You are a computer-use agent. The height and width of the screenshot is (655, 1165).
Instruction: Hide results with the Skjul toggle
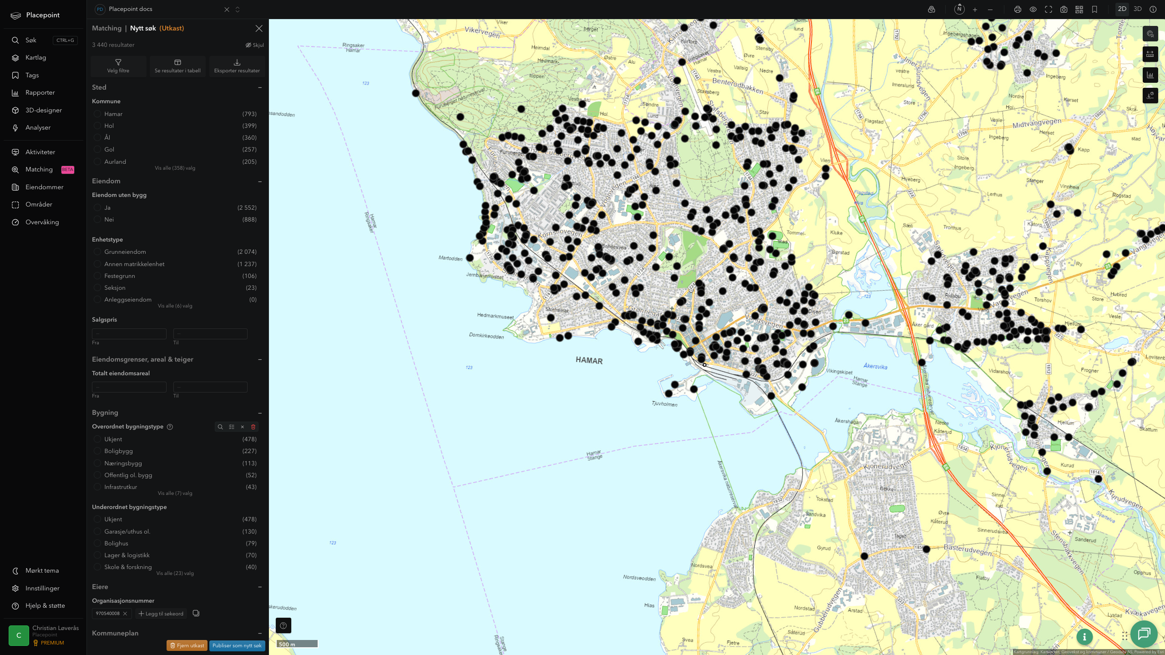[x=255, y=45]
